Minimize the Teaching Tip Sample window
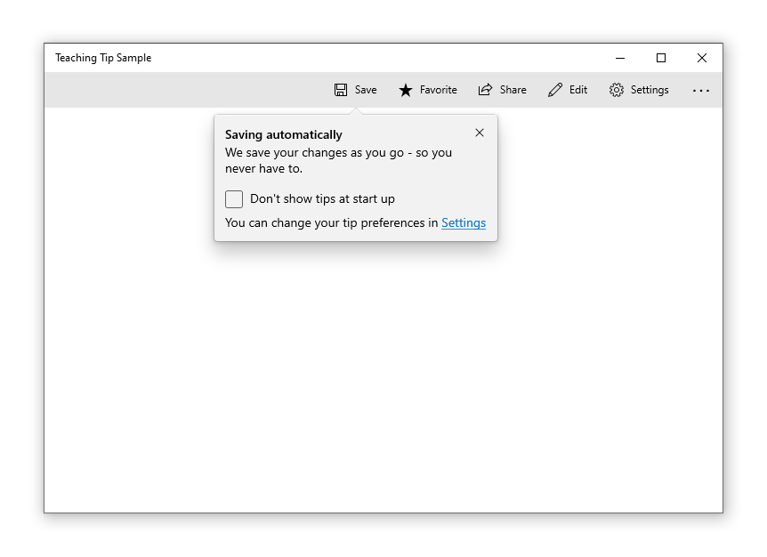Viewport: 767px width, 557px height. [x=619, y=58]
